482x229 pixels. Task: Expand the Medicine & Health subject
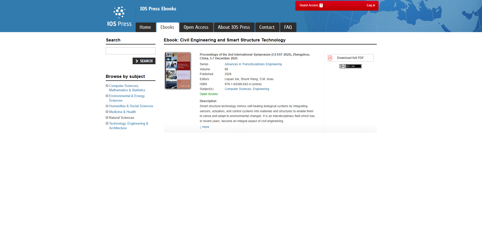pos(107,112)
